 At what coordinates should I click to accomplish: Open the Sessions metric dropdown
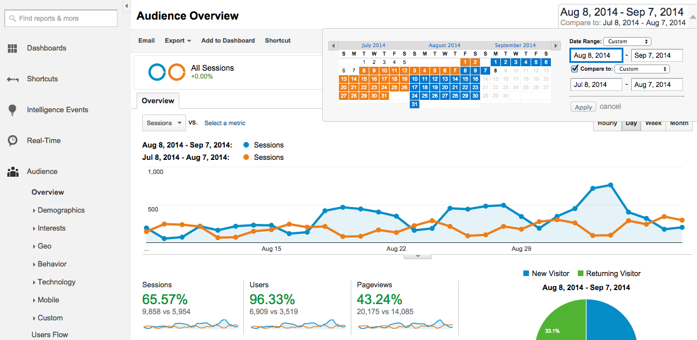pos(164,123)
